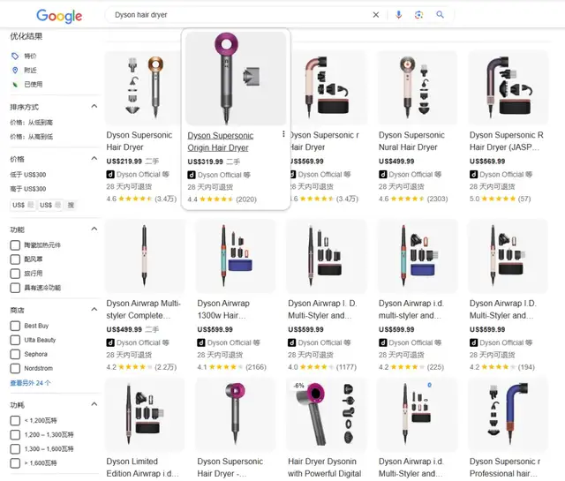Screen dimensions: 565x481
Task: Open Hair Dryer Dysonin with Powerful Digital
Action: 324,467
